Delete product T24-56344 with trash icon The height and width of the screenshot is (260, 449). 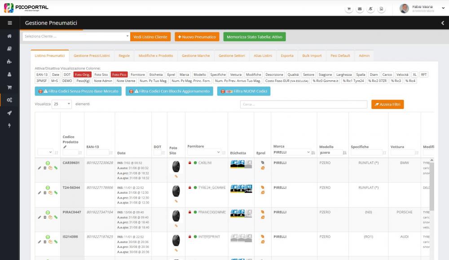[45, 193]
